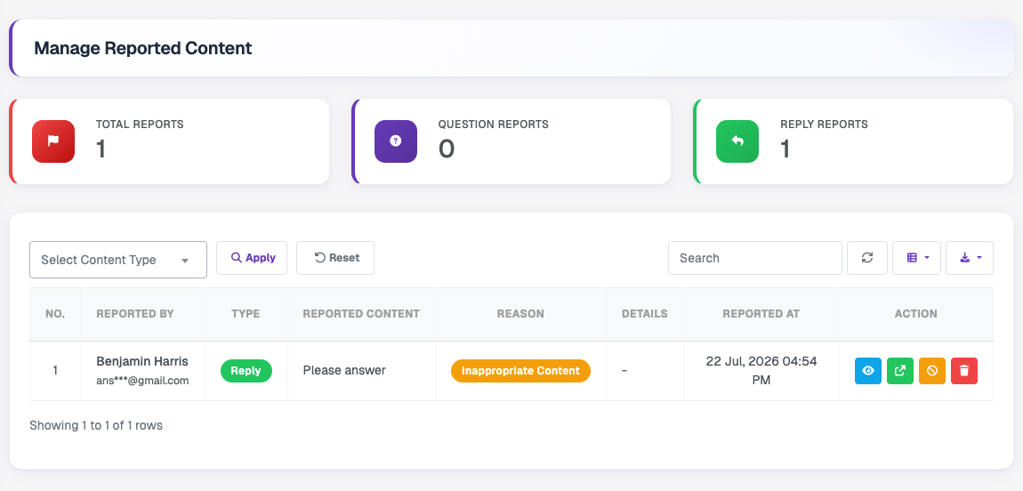Open the Select Content Type dropdown
The image size is (1023, 491).
click(118, 260)
